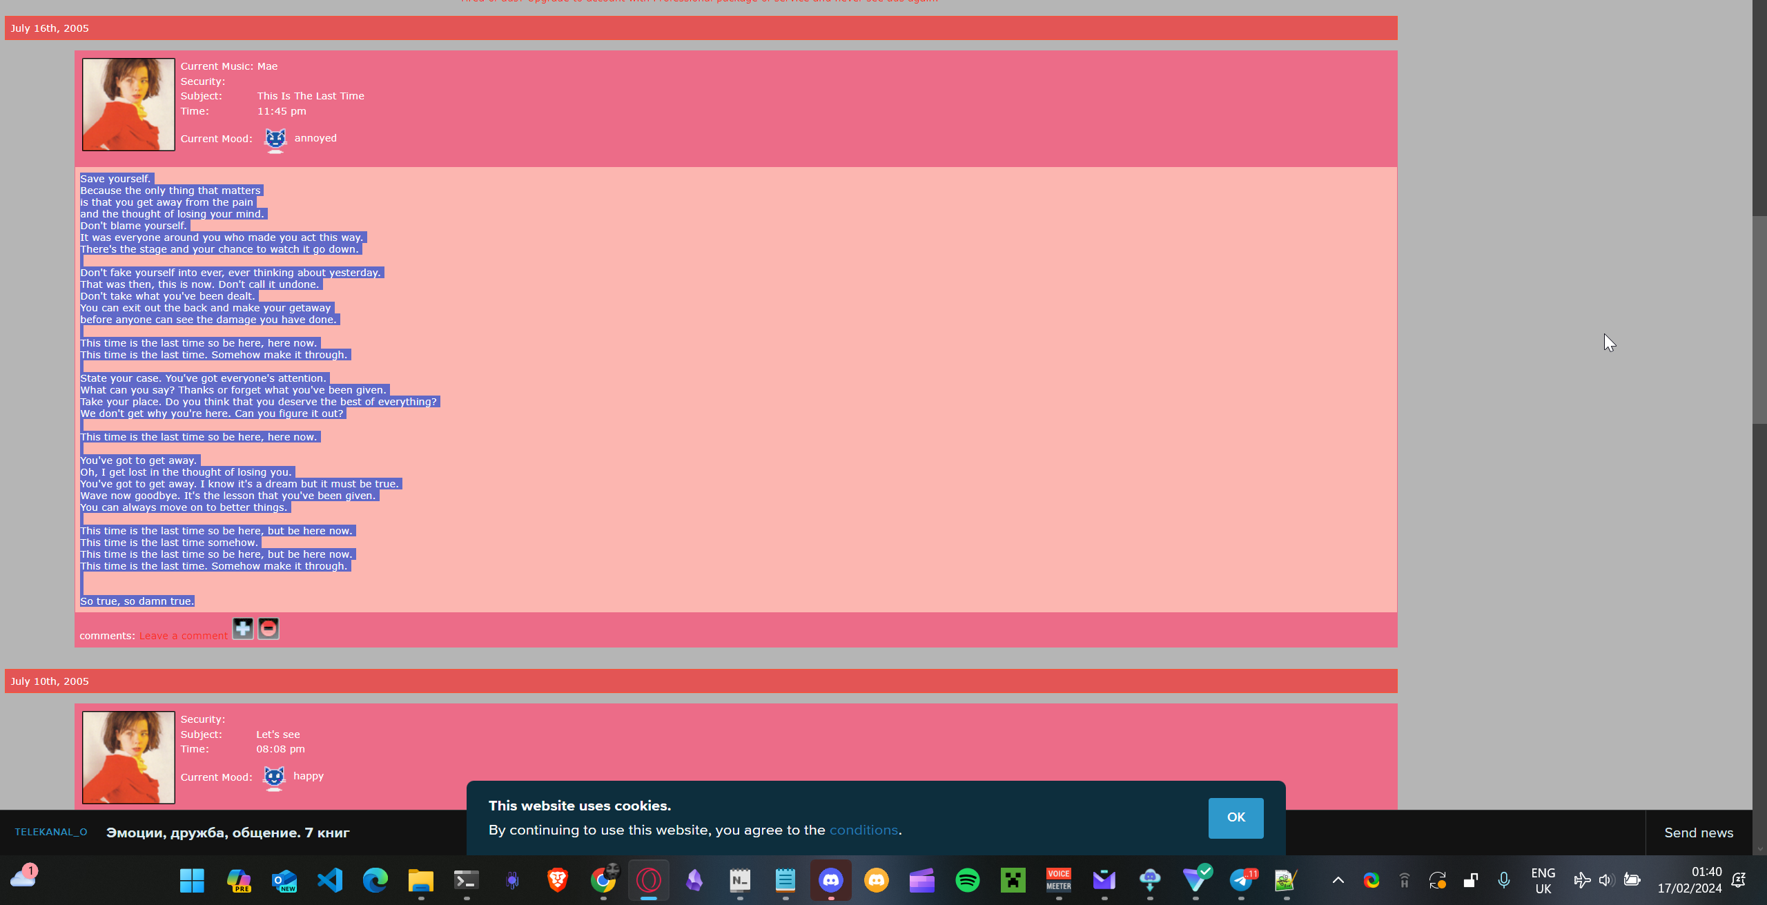1767x905 pixels.
Task: Open Clipchamp from the taskbar
Action: (x=922, y=880)
